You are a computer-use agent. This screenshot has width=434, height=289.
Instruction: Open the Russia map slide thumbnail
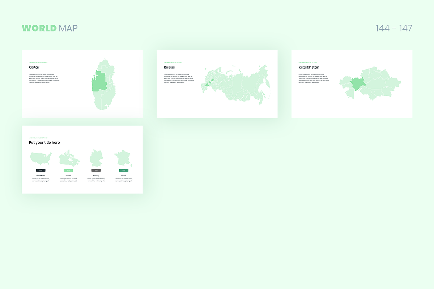pos(217,84)
